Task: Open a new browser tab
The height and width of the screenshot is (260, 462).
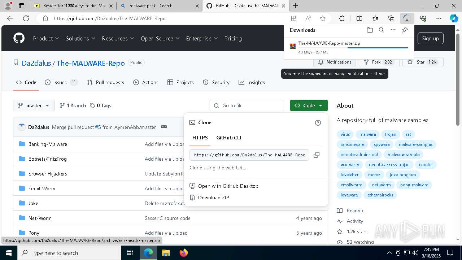Action: pos(296,6)
